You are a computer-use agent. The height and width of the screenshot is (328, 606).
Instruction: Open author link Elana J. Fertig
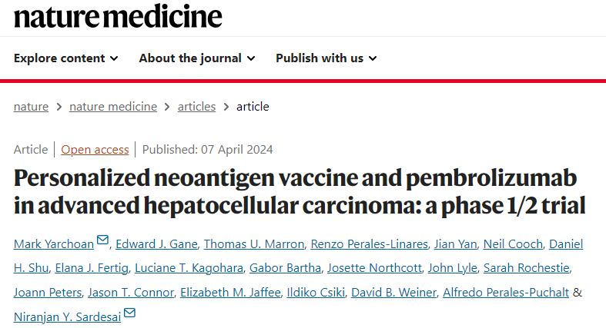[92, 268]
